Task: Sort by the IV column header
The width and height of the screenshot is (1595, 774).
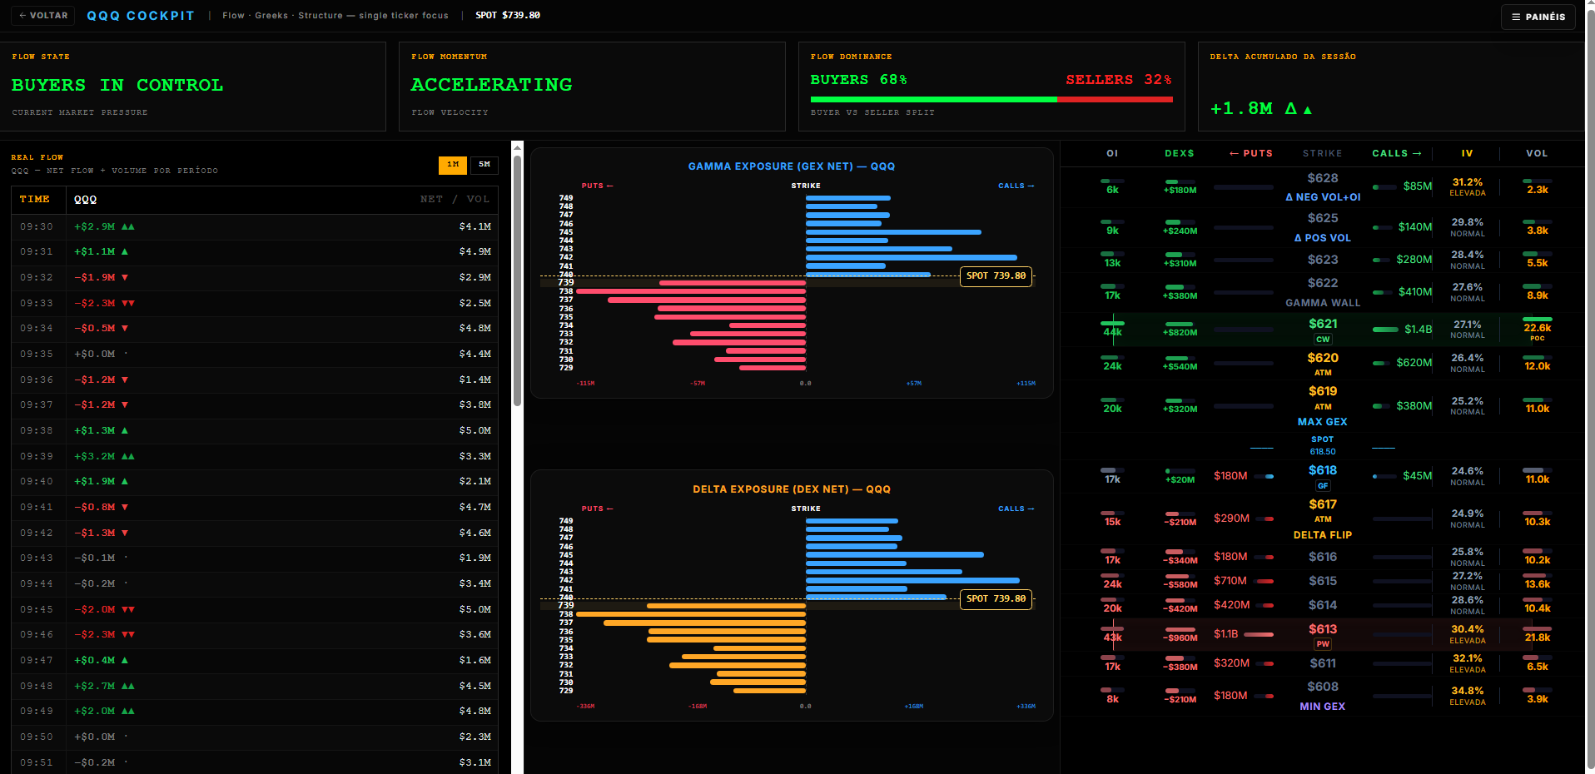Action: [x=1467, y=153]
